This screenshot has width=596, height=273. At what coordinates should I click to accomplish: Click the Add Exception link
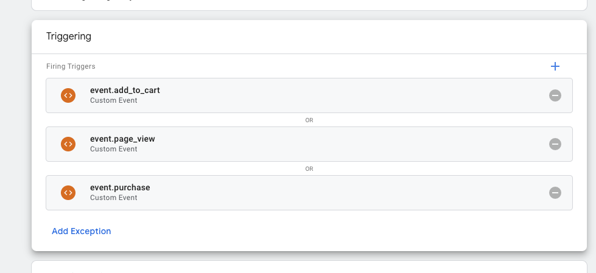click(x=82, y=231)
